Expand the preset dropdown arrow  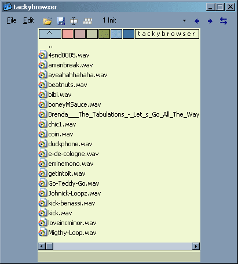click(184, 20)
